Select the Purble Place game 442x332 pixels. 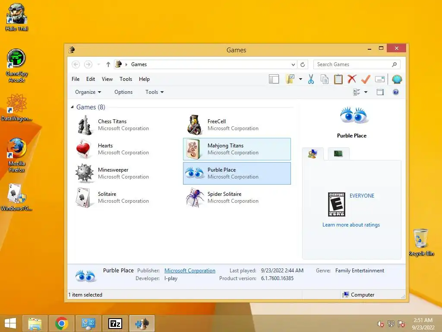point(237,173)
